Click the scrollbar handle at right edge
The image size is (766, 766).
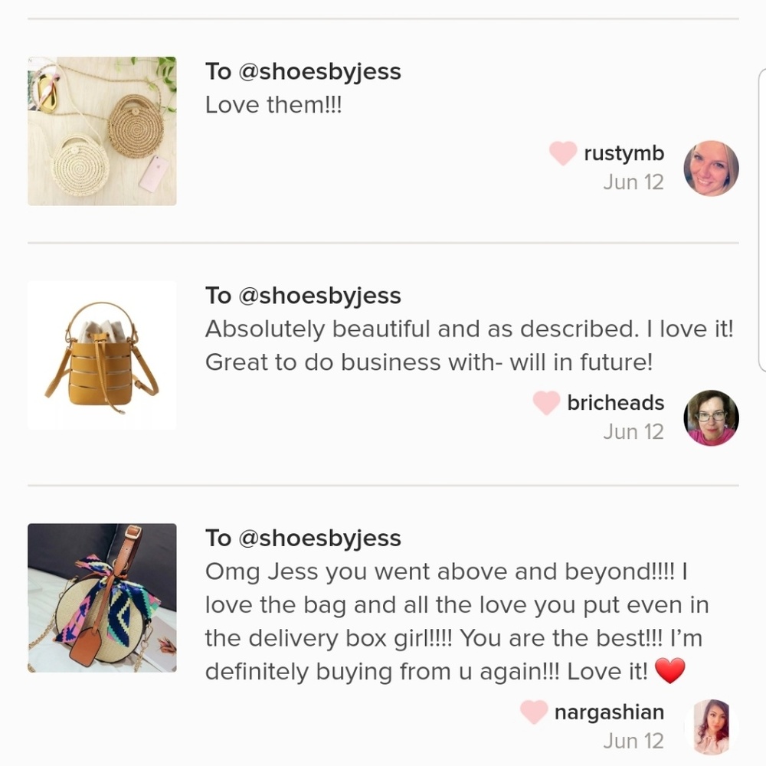762,221
